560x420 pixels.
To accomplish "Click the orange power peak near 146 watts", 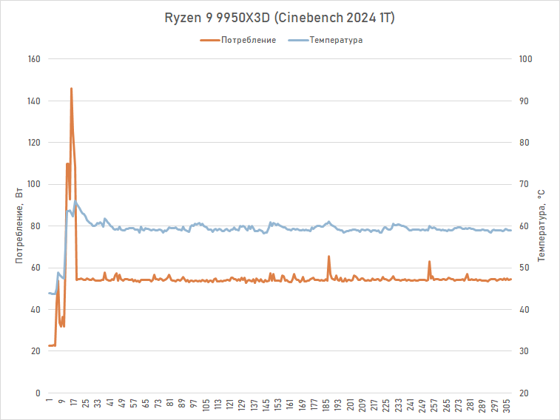I will tap(72, 89).
